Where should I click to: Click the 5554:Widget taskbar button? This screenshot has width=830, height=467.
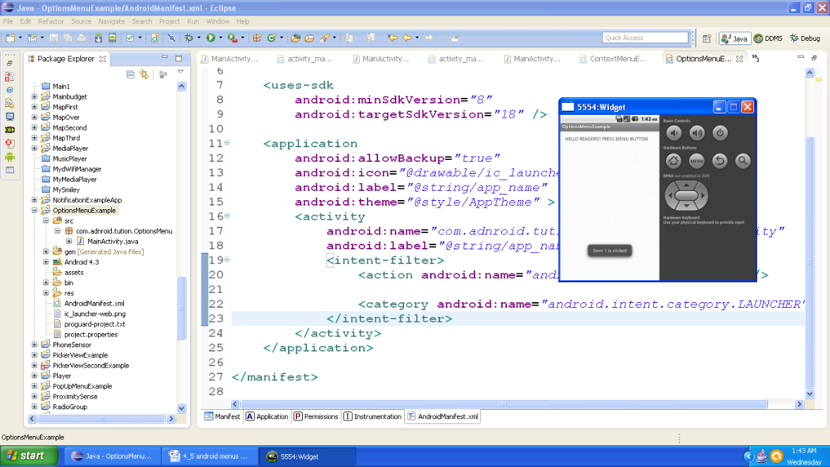(307, 456)
